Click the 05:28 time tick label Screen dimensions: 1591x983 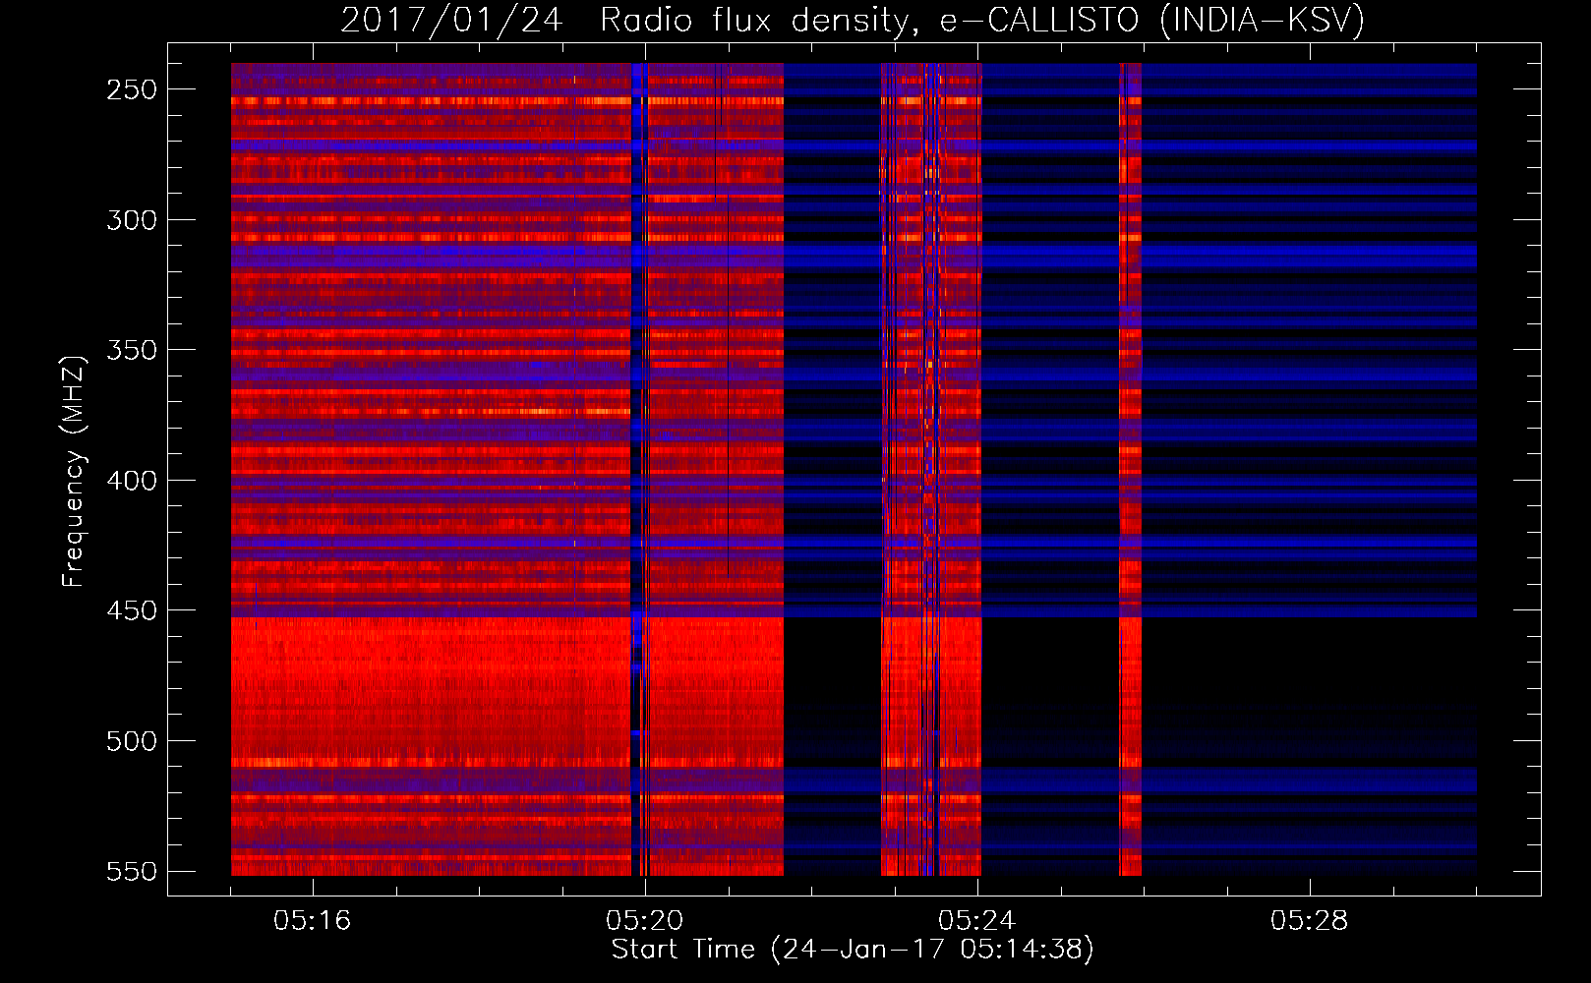[1310, 920]
